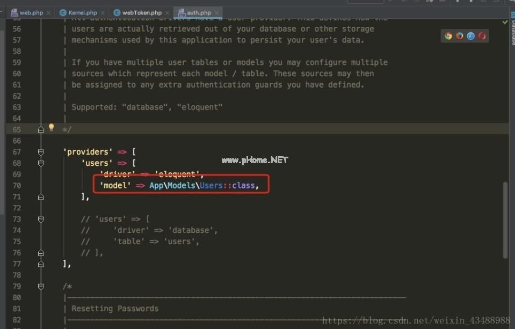Viewport: 515px width, 329px height.
Task: Switch to the Kernel.php tab
Action: tap(81, 12)
